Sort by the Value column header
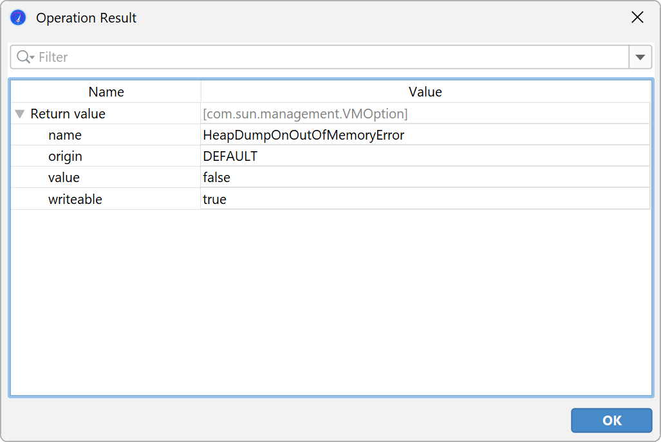 (x=425, y=92)
